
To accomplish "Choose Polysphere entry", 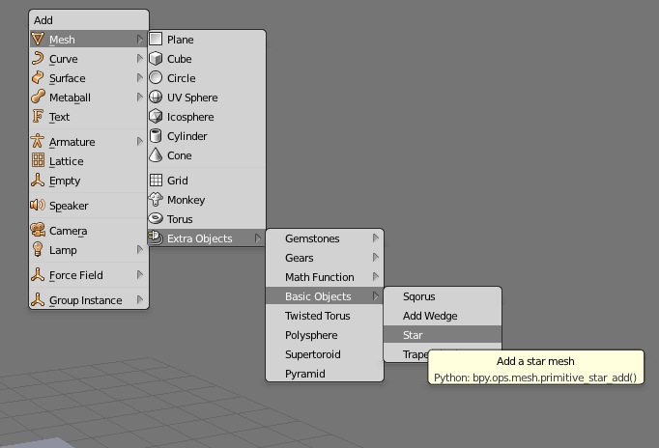I will 325,335.
